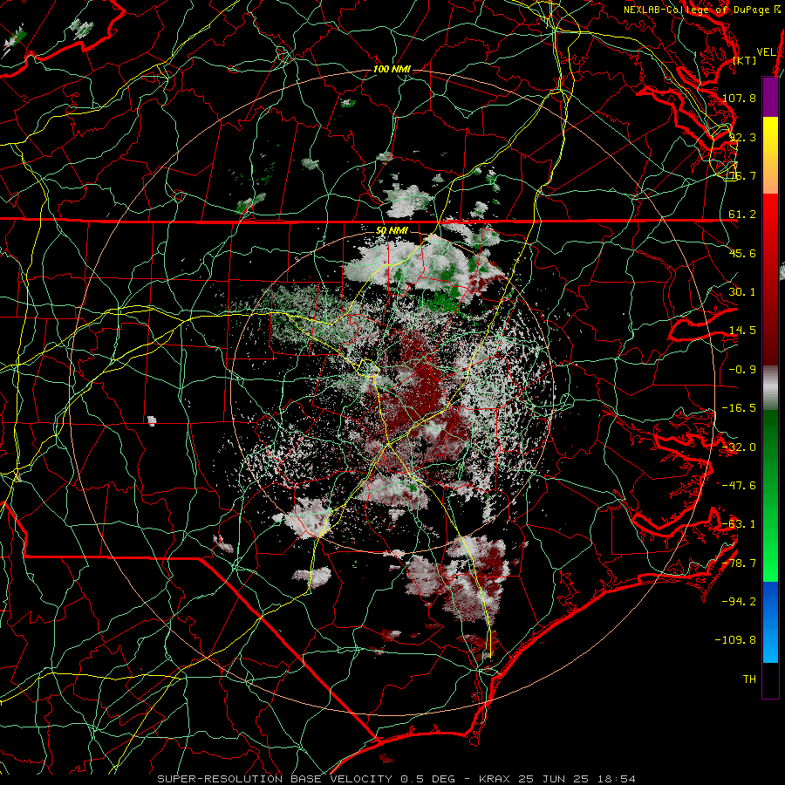Viewport: 785px width, 785px height.
Task: Click the KRAX radar site identifier
Action: click(495, 779)
